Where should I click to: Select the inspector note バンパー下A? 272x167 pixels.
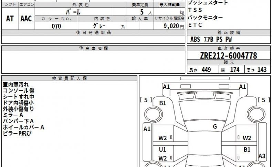click(18, 121)
